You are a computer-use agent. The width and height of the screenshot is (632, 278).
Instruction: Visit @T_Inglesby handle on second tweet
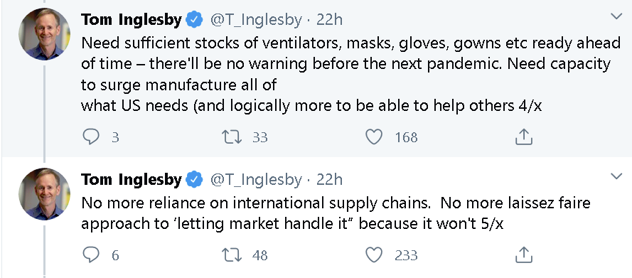pos(255,180)
